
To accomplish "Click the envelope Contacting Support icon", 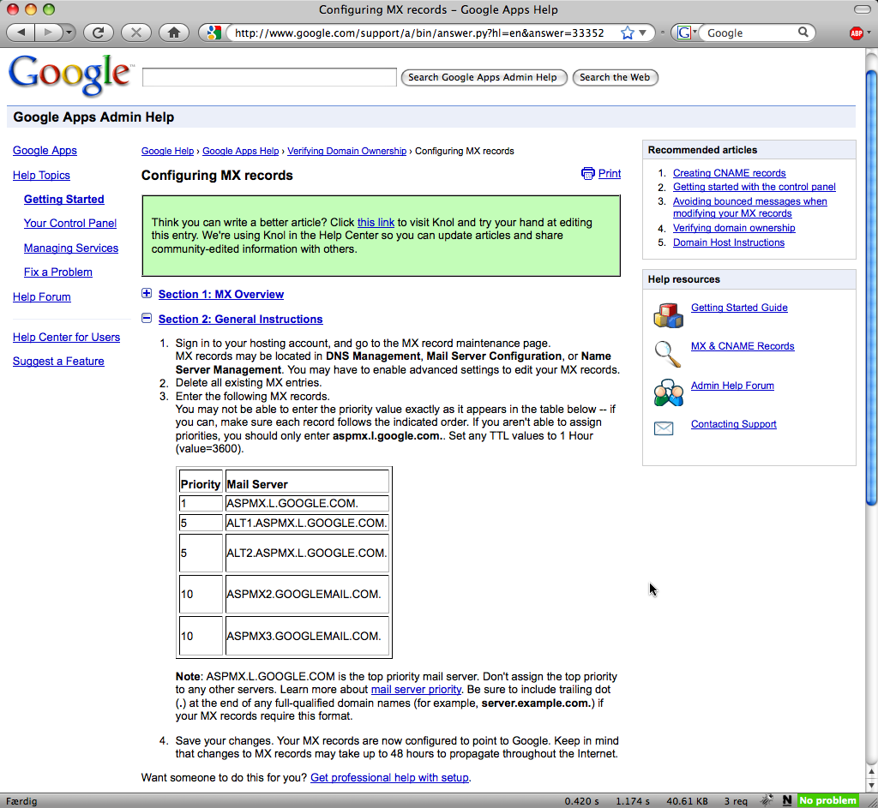I will pos(664,428).
